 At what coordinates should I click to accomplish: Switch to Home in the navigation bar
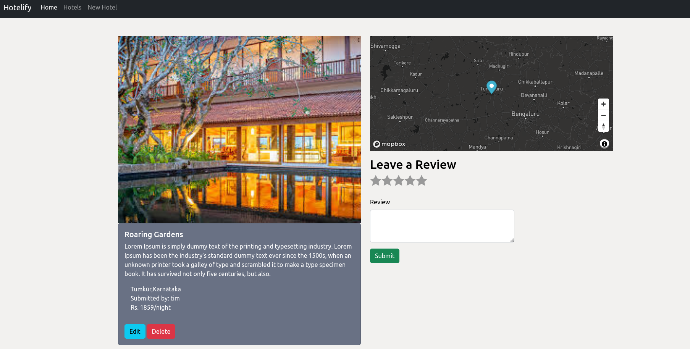[49, 7]
